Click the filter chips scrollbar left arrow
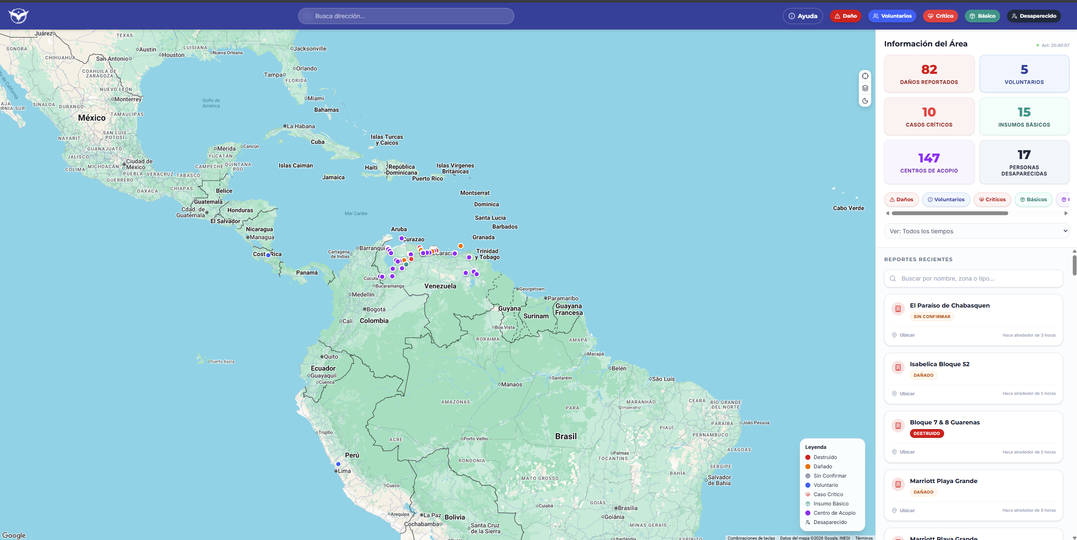This screenshot has width=1077, height=540. (x=888, y=213)
